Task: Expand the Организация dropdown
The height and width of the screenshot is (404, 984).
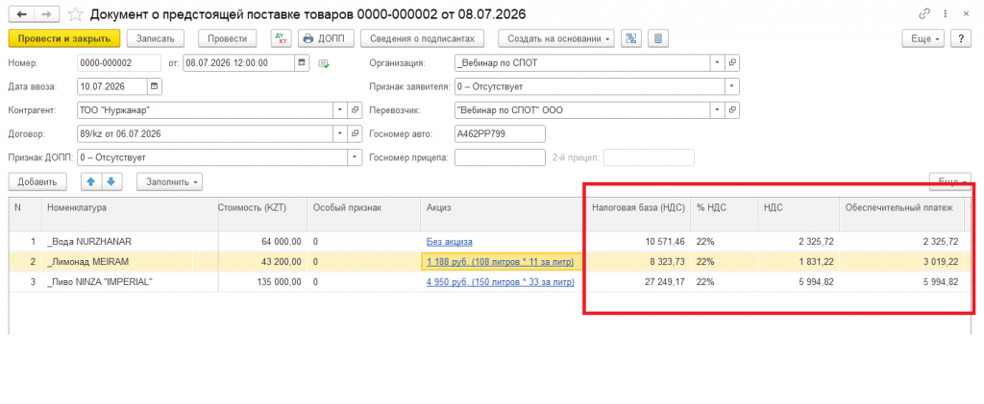Action: [x=718, y=63]
